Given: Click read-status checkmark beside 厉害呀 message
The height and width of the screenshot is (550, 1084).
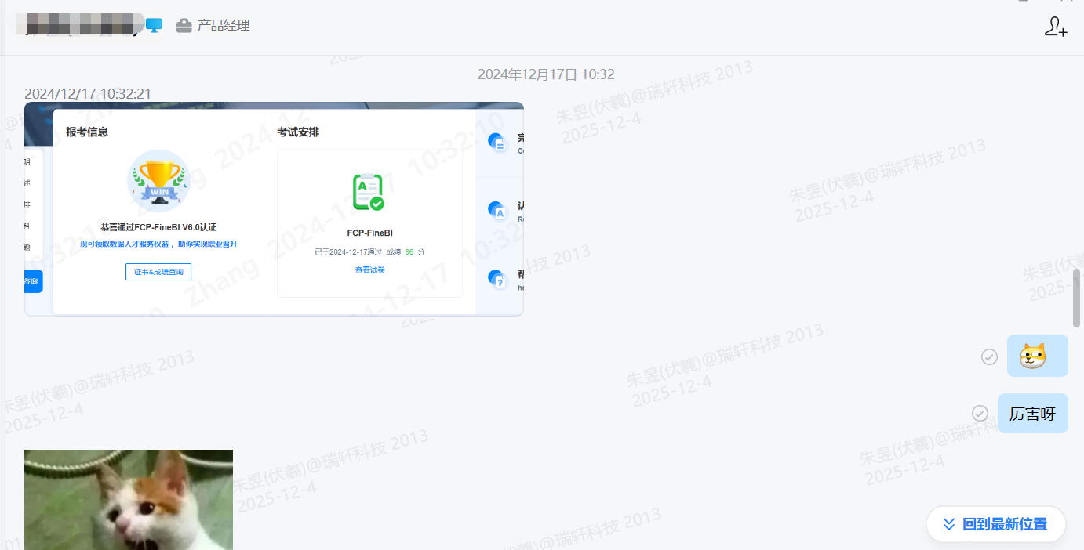Looking at the screenshot, I should point(980,414).
